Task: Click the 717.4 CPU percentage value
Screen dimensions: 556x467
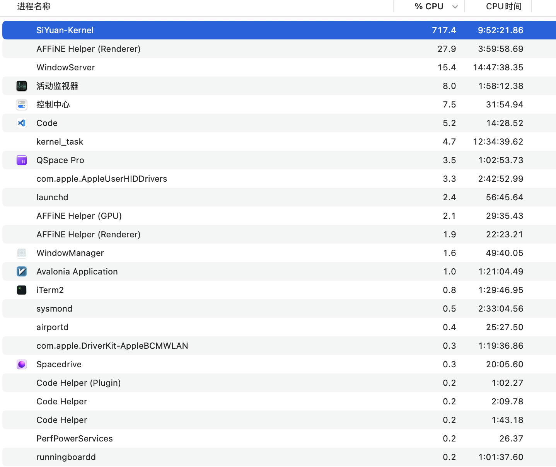Action: click(444, 30)
